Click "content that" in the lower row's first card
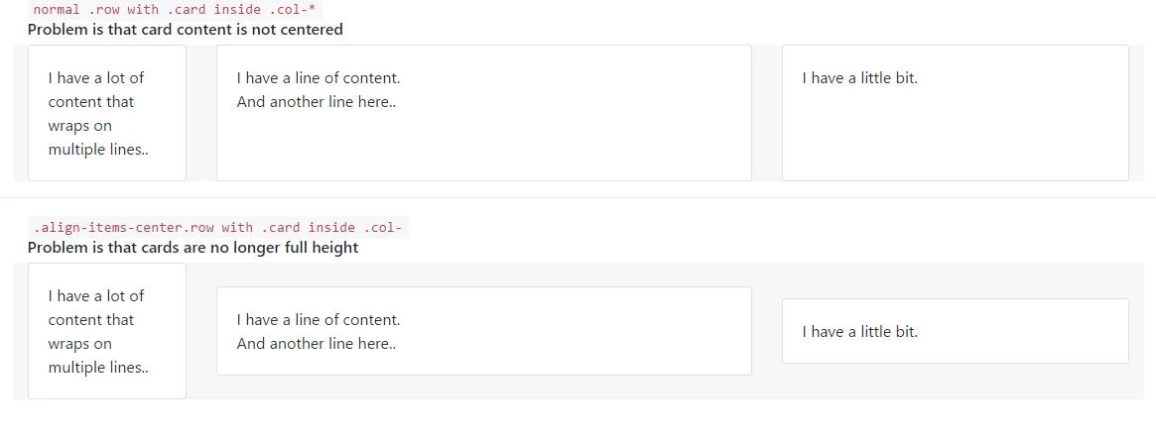 pyautogui.click(x=90, y=320)
